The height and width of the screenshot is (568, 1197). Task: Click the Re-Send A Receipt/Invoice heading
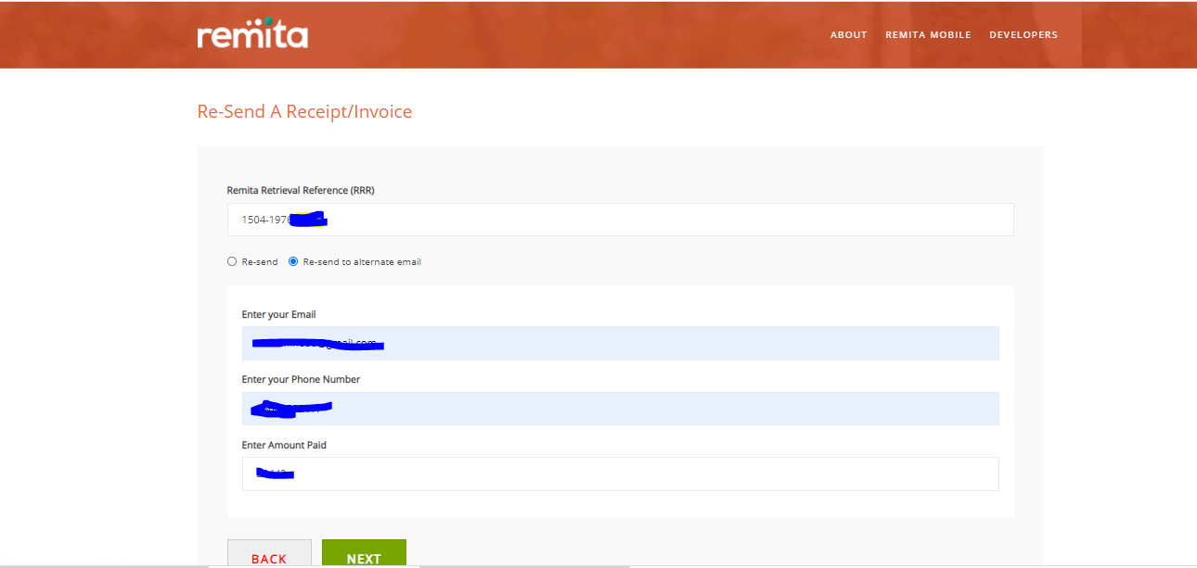pos(304,112)
